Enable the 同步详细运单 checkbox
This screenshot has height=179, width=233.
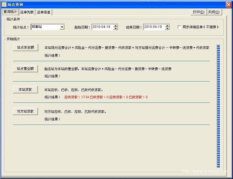coord(179,27)
